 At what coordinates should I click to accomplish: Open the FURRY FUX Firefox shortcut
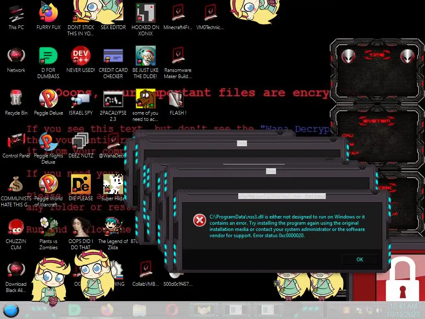click(49, 16)
